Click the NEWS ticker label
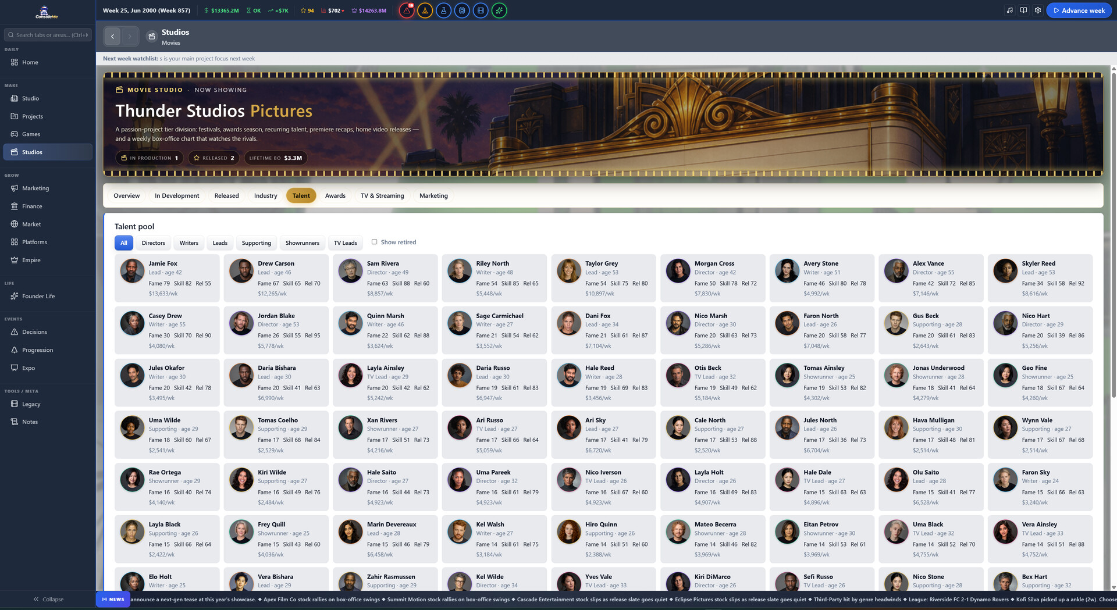Viewport: 1117px width, 610px height. click(x=113, y=600)
